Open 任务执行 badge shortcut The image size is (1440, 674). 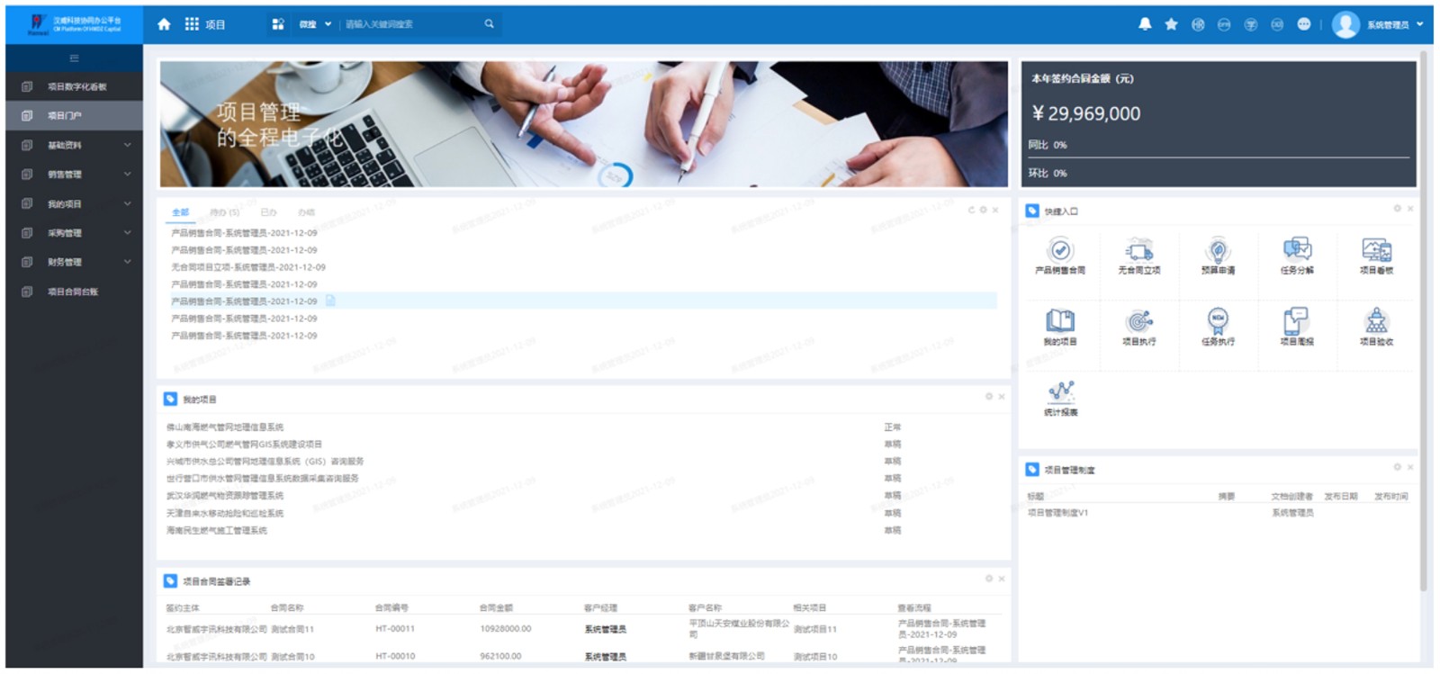pyautogui.click(x=1218, y=327)
